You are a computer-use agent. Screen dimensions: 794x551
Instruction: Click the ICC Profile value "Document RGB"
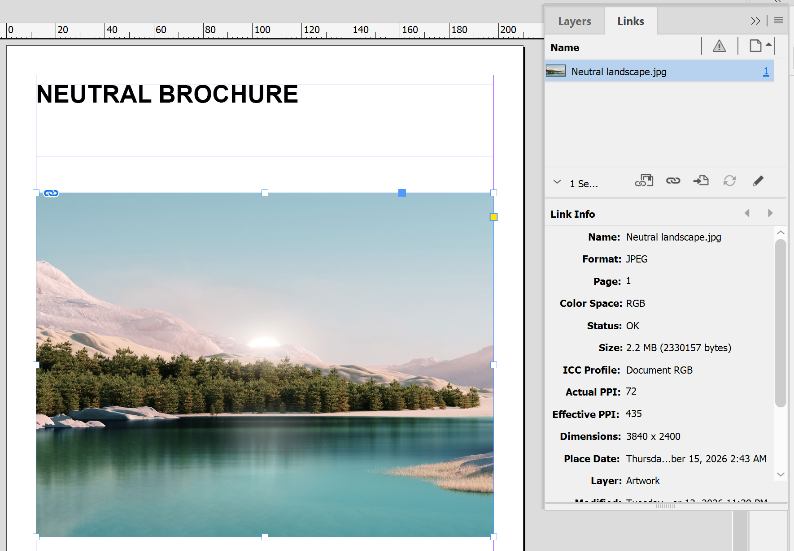[659, 370]
